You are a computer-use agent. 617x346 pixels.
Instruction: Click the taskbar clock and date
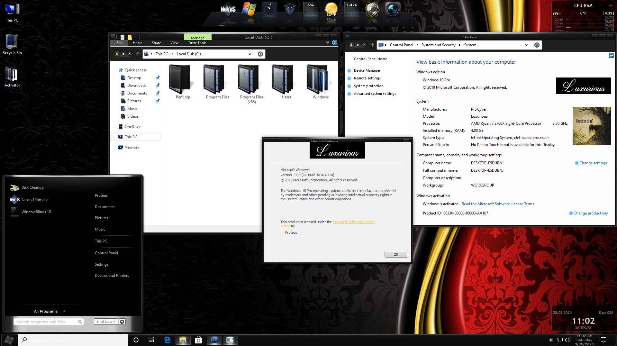(585, 340)
